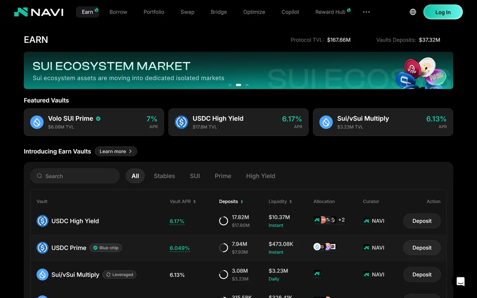Focus the vault Search field
Image resolution: width=477 pixels, height=298 pixels.
click(75, 176)
